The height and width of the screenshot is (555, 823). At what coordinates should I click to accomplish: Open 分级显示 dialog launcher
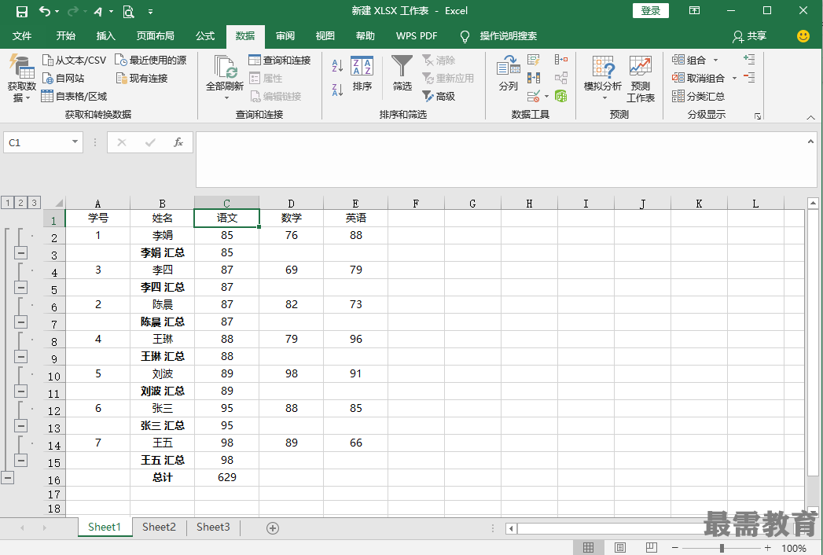pyautogui.click(x=758, y=116)
